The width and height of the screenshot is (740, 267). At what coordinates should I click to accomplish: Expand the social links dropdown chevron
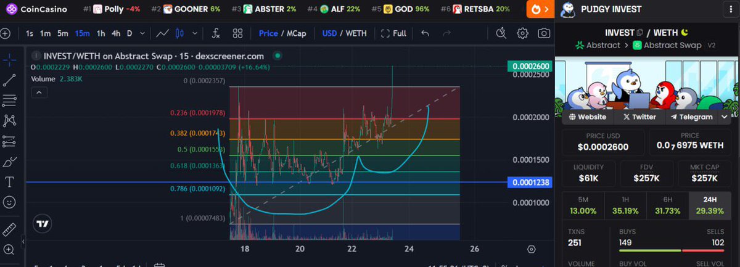click(724, 117)
